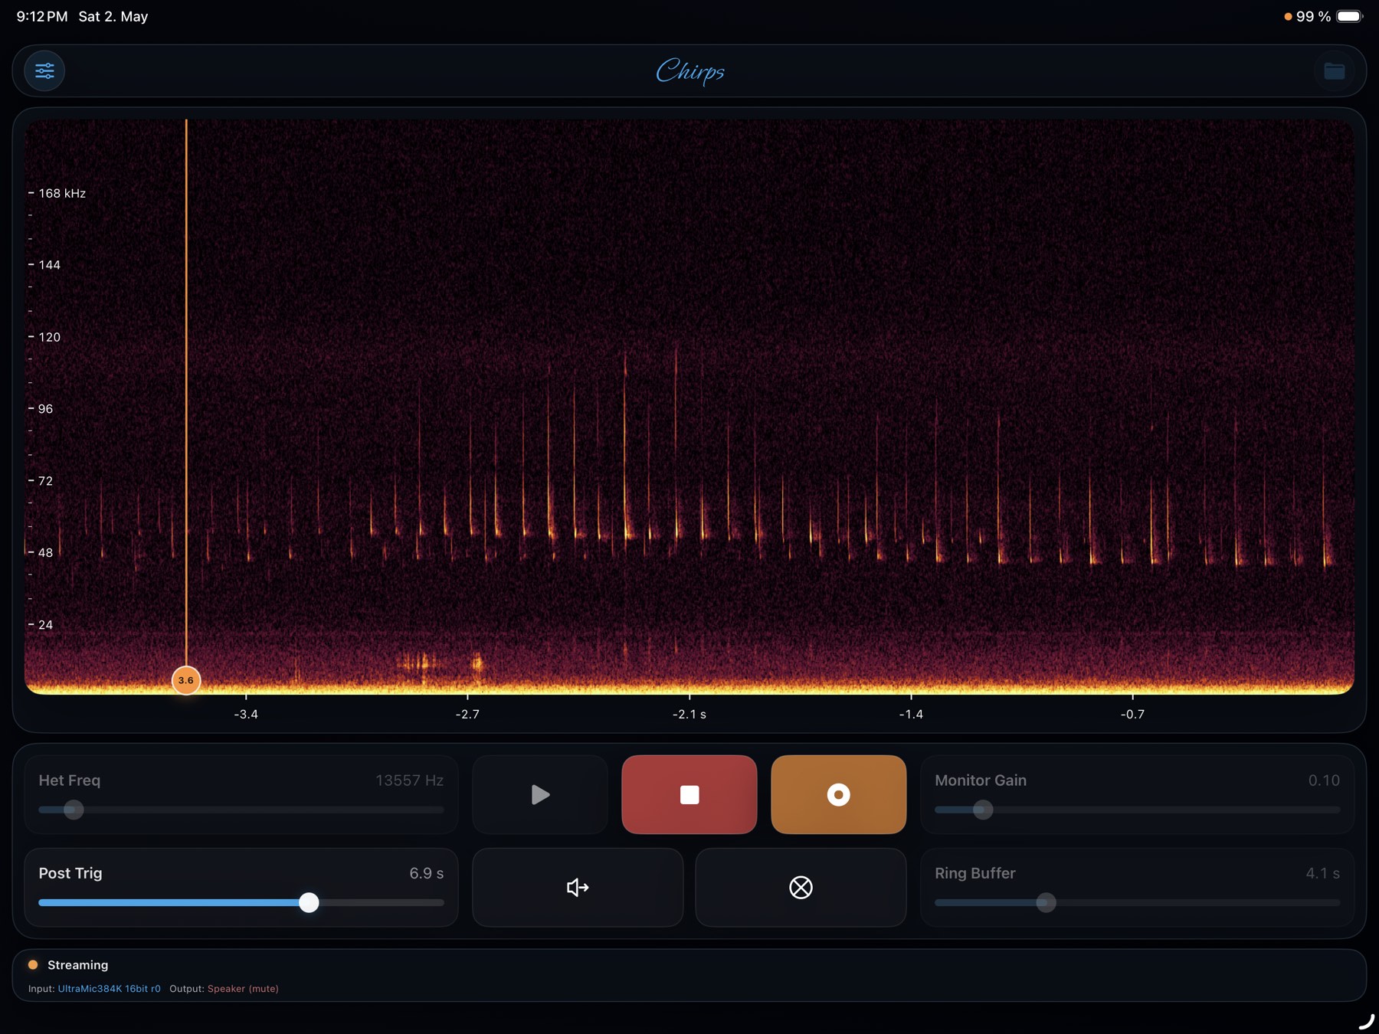This screenshot has width=1379, height=1034.
Task: Click the -2.7 time axis label
Action: [467, 714]
